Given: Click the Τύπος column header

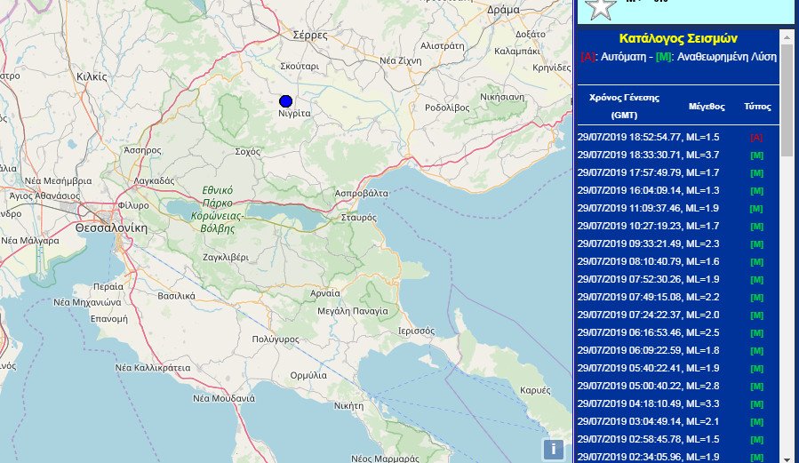Looking at the screenshot, I should [757, 107].
